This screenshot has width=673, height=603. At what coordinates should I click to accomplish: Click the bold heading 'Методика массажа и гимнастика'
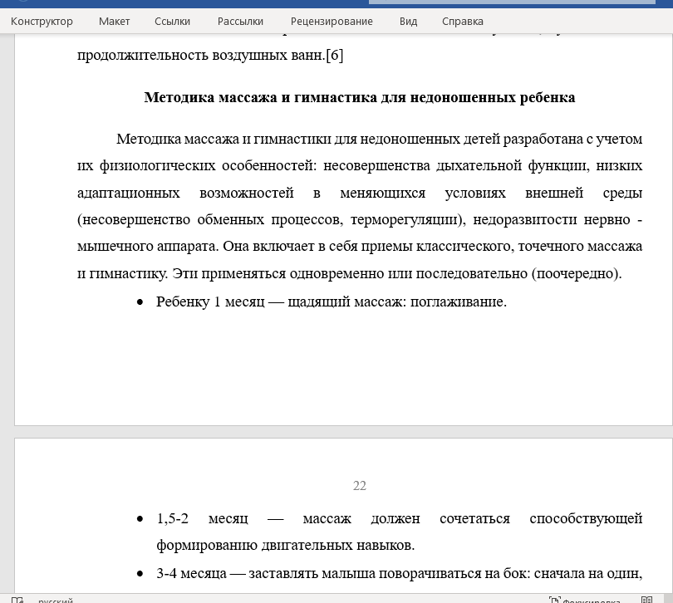(x=359, y=97)
